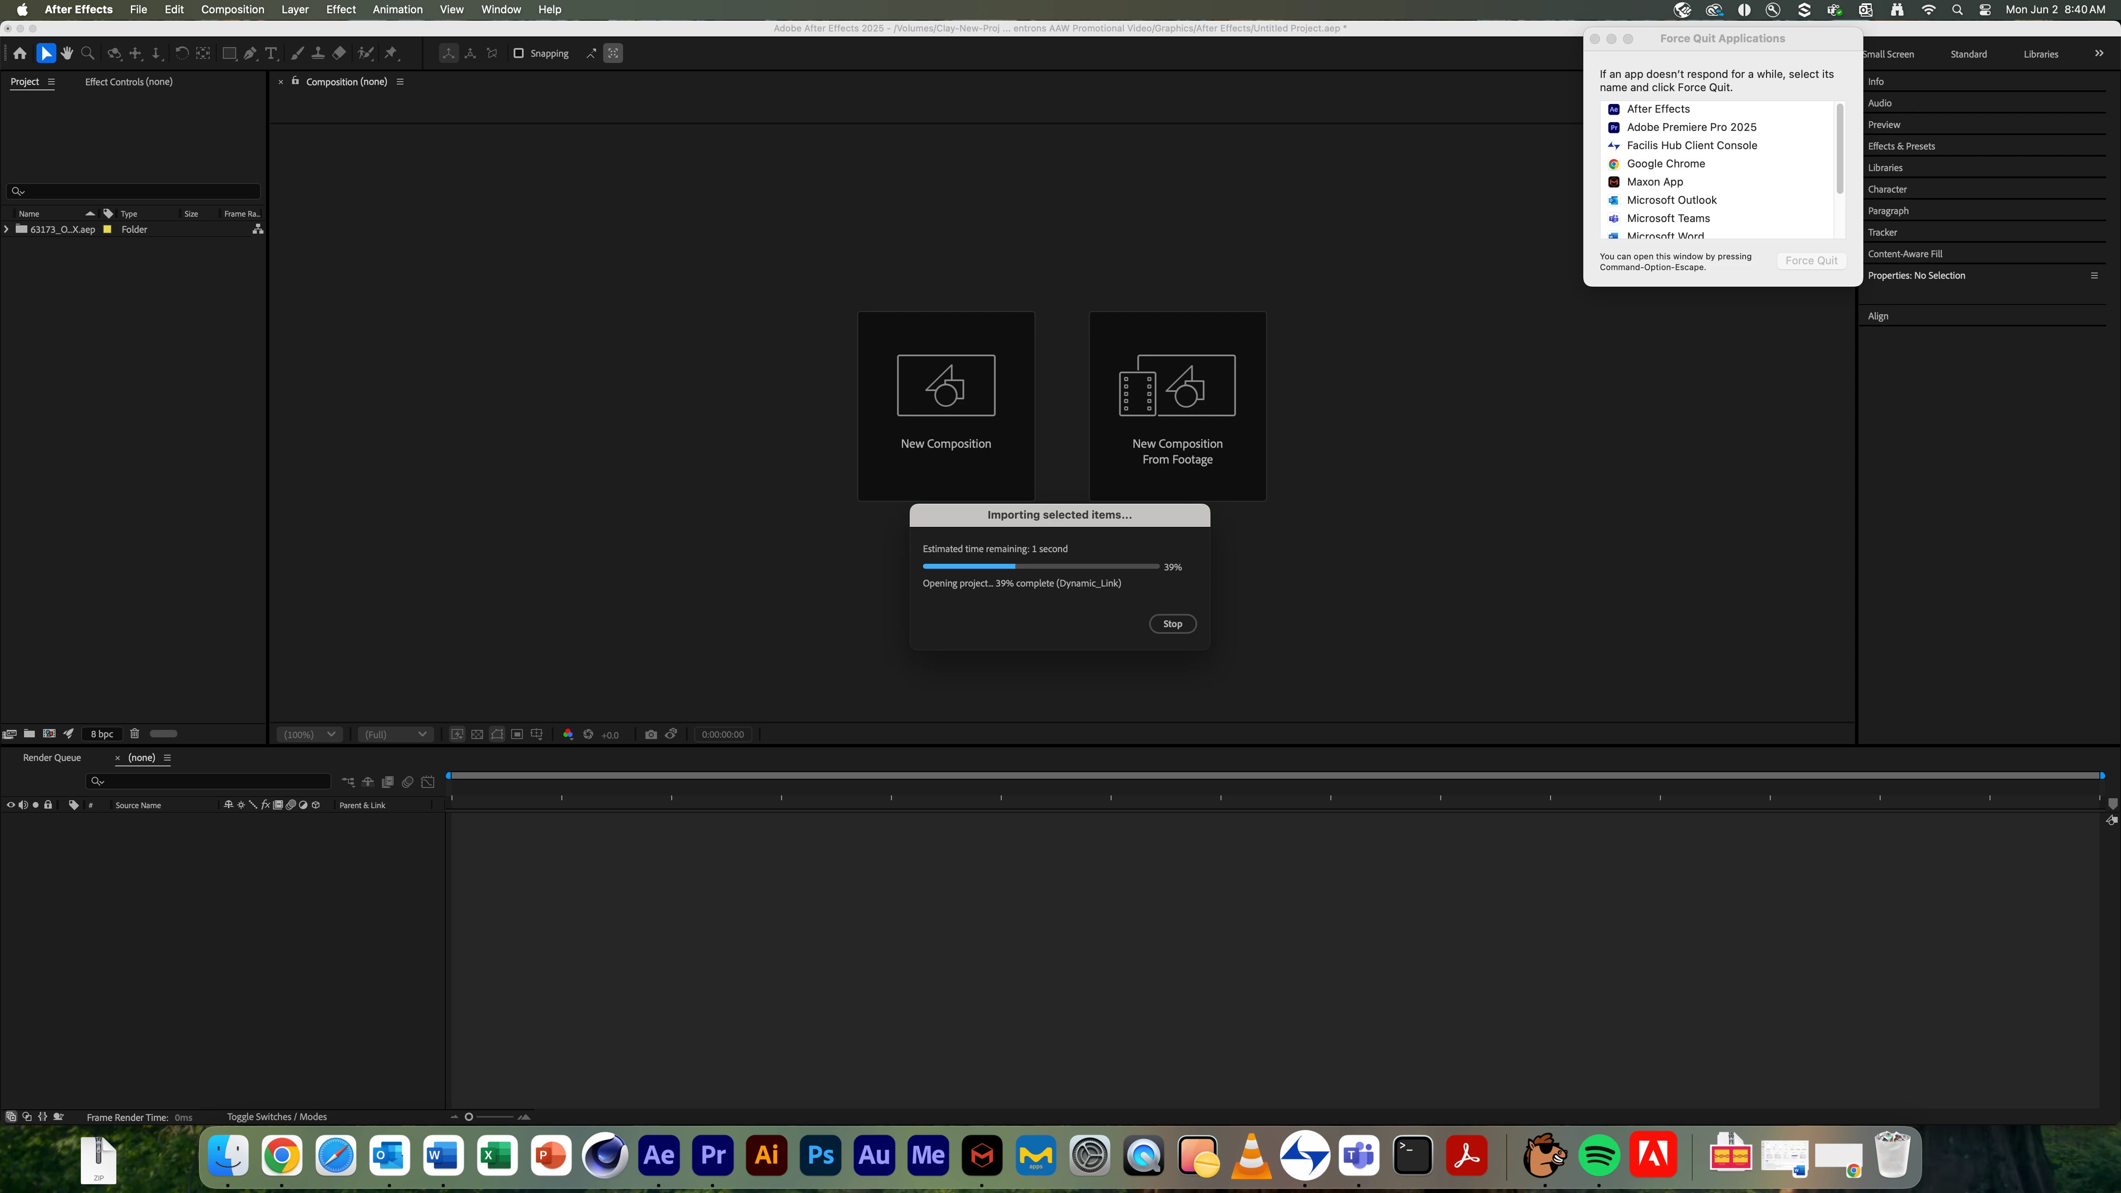This screenshot has width=2121, height=1193.
Task: Select the Rectangle shape tool
Action: tap(229, 53)
